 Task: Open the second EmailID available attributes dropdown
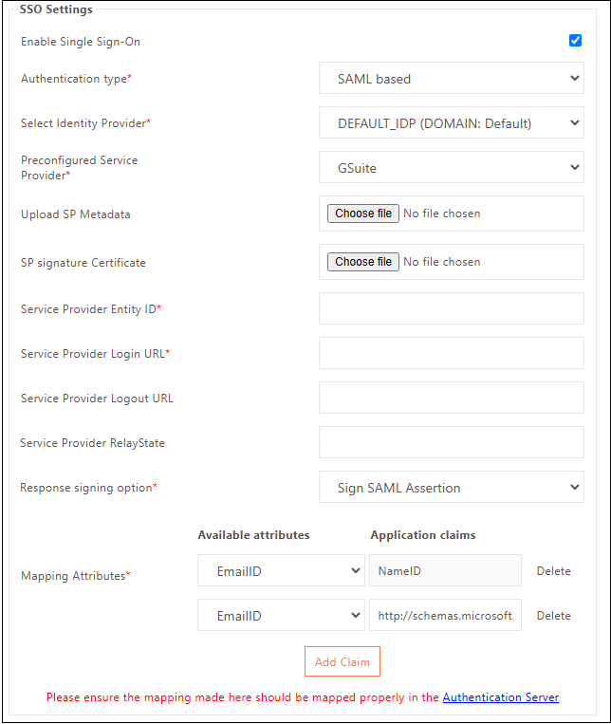(281, 616)
